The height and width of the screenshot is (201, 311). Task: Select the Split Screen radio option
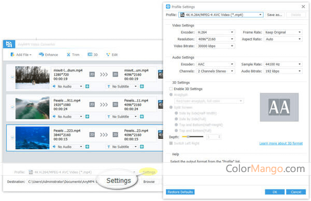171,107
